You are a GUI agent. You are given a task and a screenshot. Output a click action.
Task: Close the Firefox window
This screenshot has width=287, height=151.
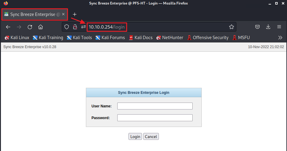click(282, 3)
